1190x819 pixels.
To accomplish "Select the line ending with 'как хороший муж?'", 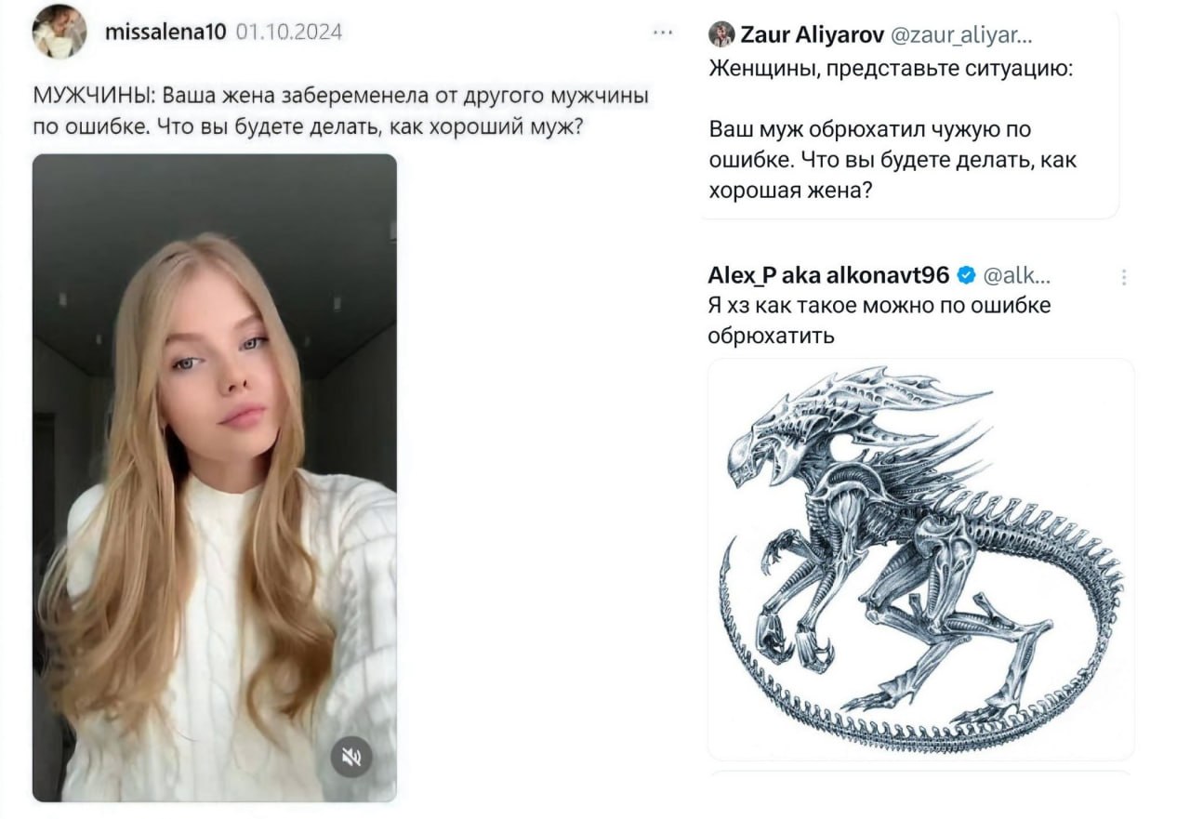I will (x=308, y=125).
